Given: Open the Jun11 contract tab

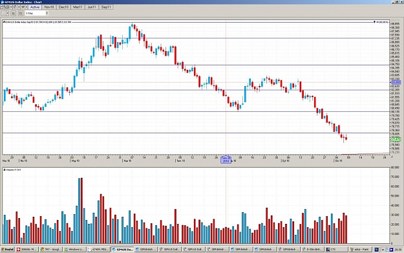Looking at the screenshot, I should (92, 7).
